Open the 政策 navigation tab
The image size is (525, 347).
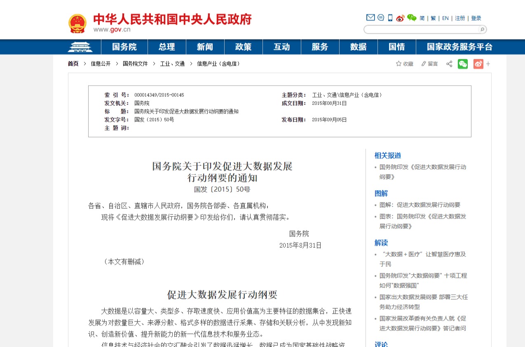(244, 47)
